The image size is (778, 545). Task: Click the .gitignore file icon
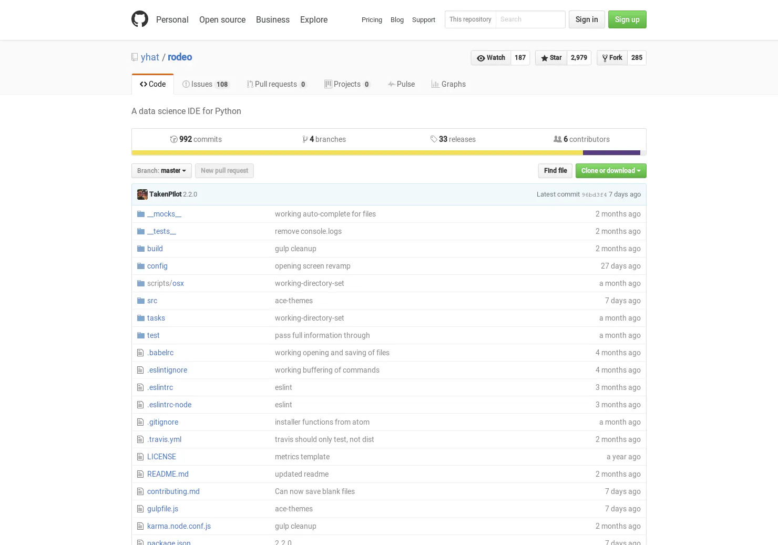tap(140, 422)
